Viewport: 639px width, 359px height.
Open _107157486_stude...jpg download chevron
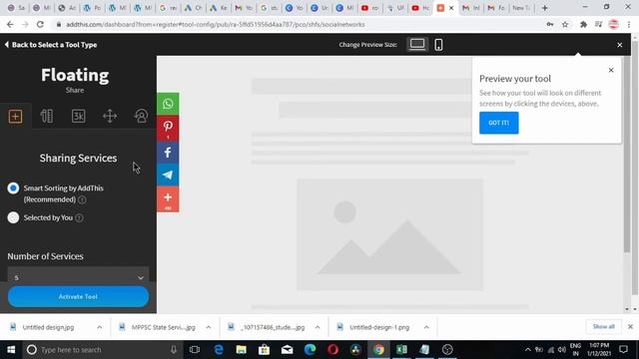(x=318, y=327)
